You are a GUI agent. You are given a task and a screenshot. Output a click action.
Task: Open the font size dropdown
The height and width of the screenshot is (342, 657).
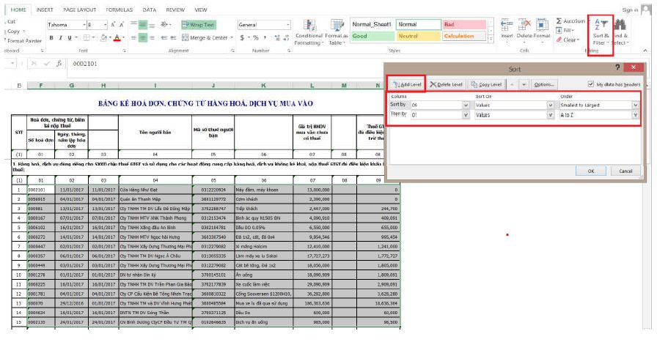[x=105, y=25]
